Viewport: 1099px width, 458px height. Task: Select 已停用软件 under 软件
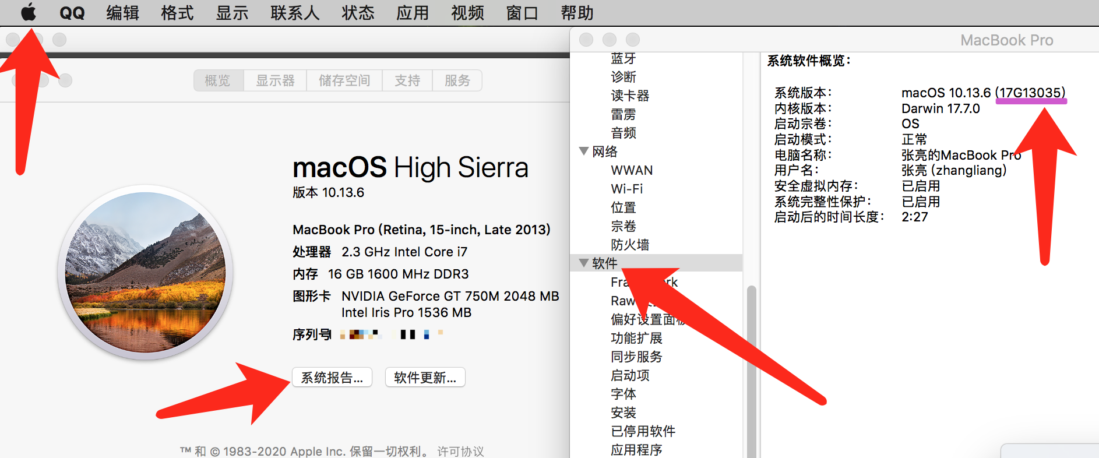(x=643, y=431)
